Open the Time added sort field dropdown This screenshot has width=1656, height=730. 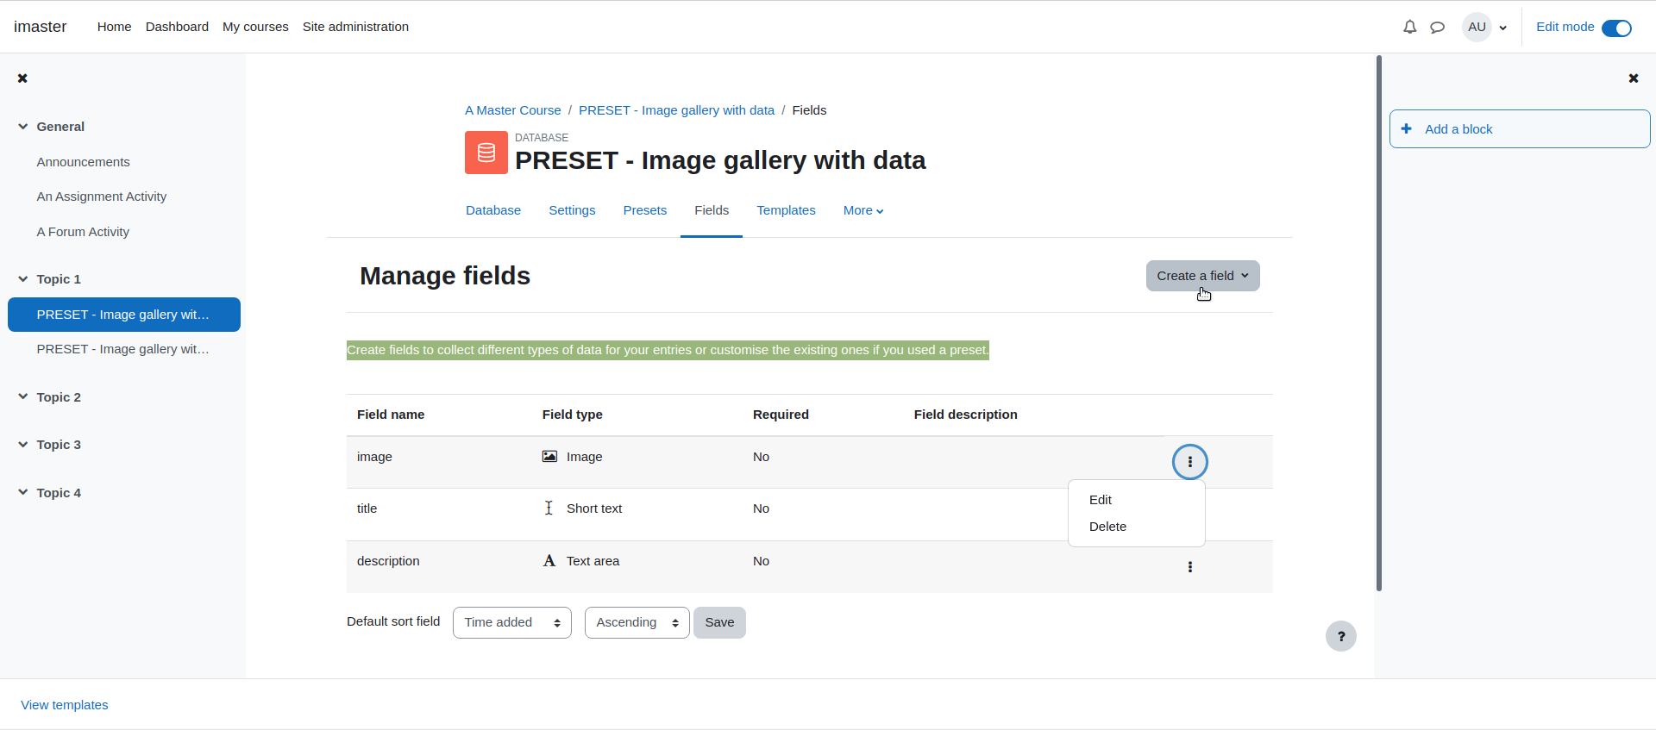(x=512, y=622)
